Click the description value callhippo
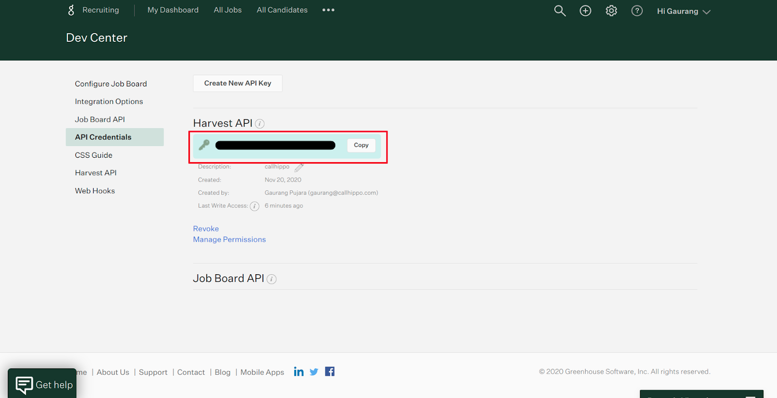The width and height of the screenshot is (777, 398). pos(277,166)
